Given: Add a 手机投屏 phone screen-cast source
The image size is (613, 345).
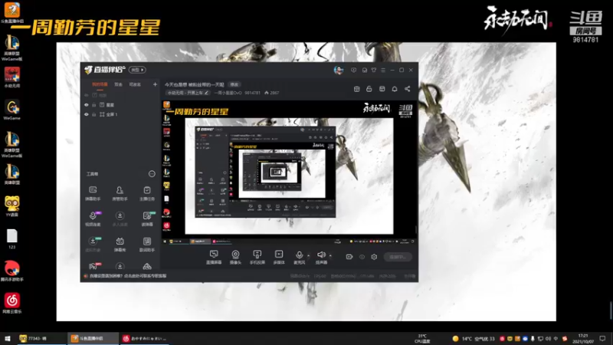Looking at the screenshot, I should [257, 257].
